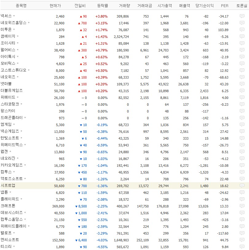Select the 252,109 trading value for 엔씨소프트
The height and width of the screenshot is (250, 249).
click(143, 240)
